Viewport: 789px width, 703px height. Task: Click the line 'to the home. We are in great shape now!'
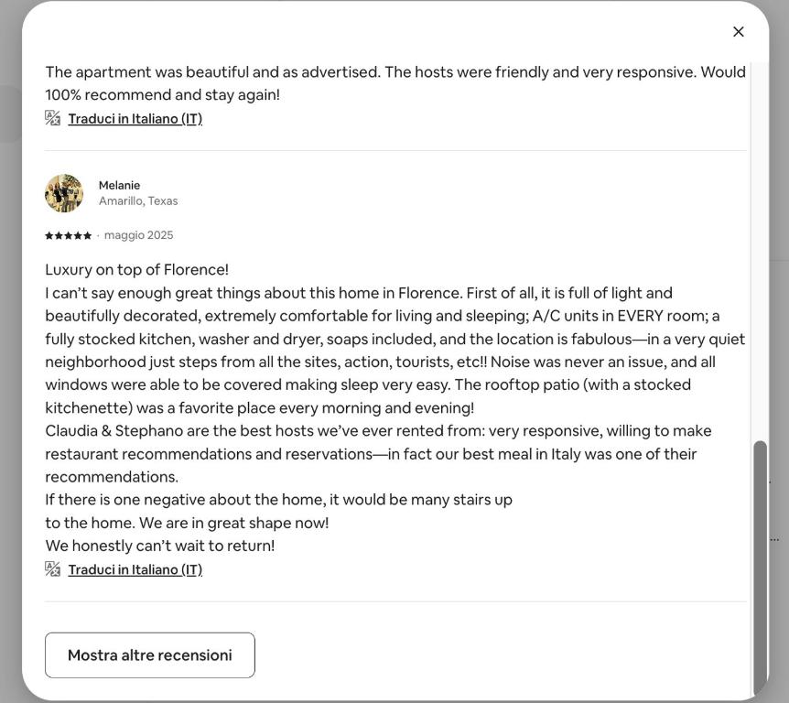[187, 523]
